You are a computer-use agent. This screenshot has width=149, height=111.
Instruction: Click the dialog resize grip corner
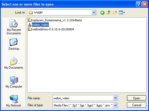tap(147, 109)
